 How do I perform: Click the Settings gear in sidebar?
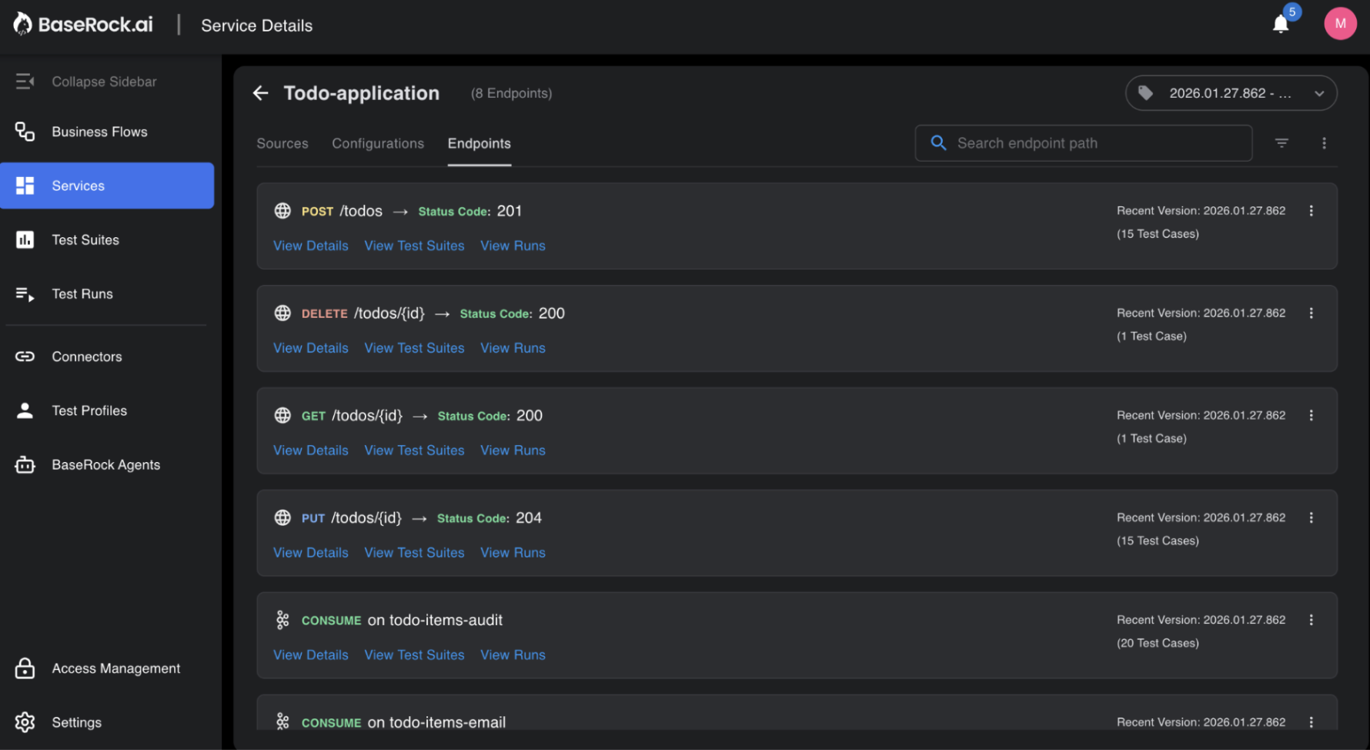point(25,722)
